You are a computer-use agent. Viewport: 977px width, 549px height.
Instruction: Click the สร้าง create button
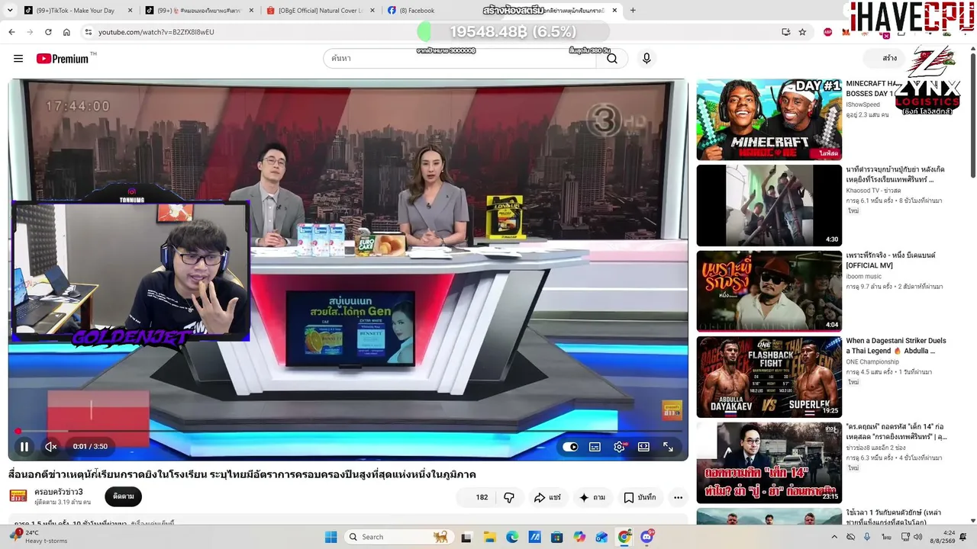(x=885, y=59)
